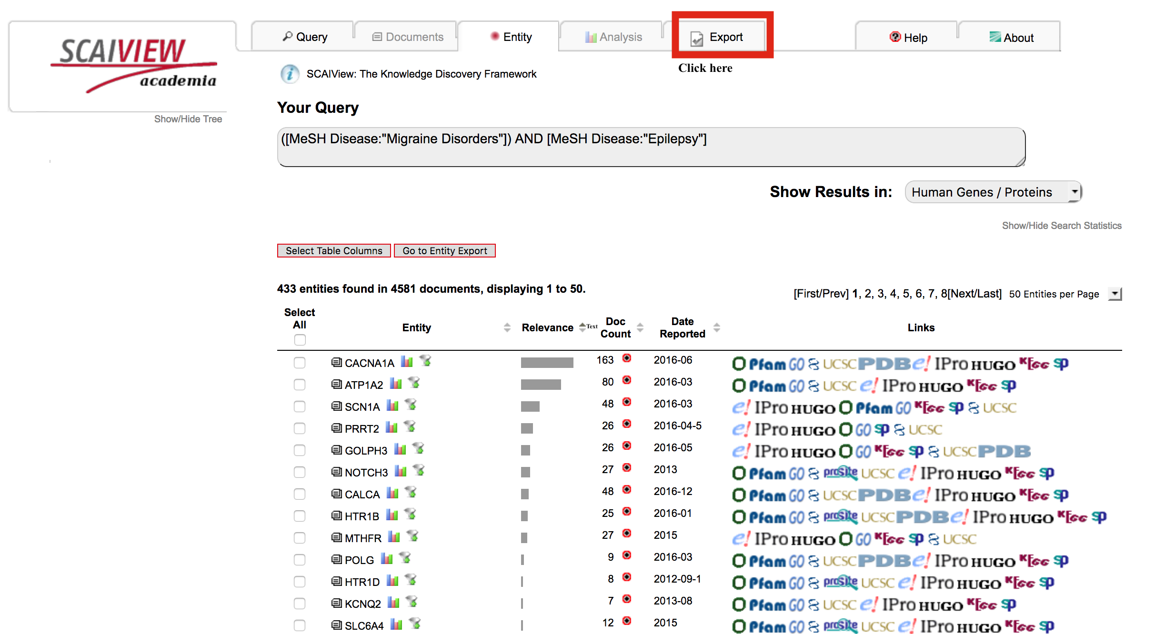Open the PDB link in the GOLPH3 row
Screen dimensions: 1165x634
(x=1004, y=451)
